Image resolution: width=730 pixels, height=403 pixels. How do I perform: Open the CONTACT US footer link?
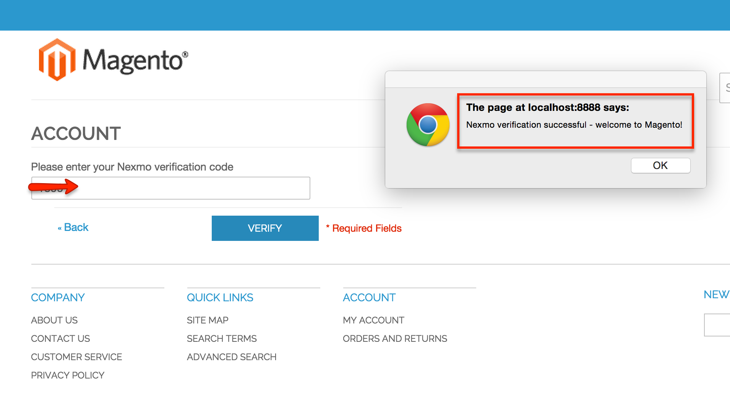tap(60, 338)
